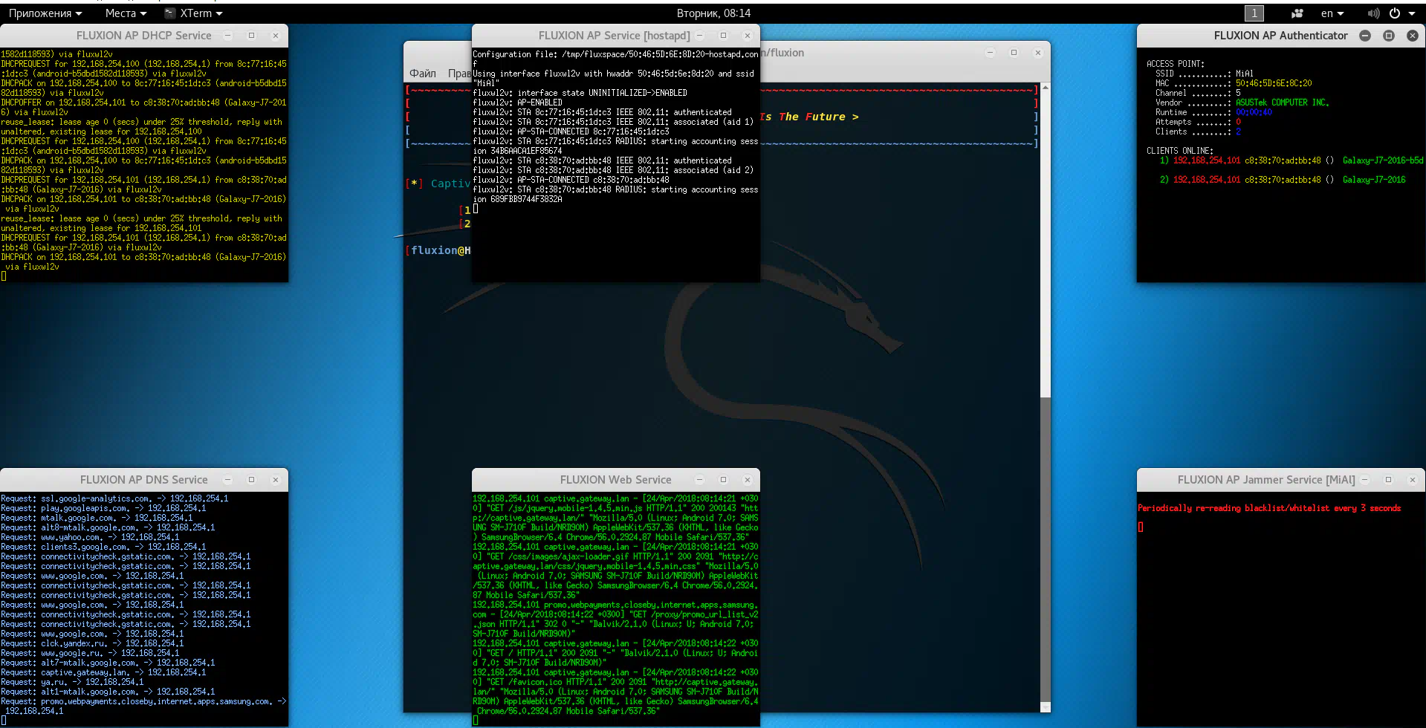The image size is (1426, 728).
Task: Expand the system menu arrow beside the power icon
Action: tap(1412, 13)
